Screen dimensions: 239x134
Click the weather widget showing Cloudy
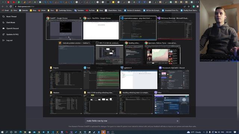[194, 132]
